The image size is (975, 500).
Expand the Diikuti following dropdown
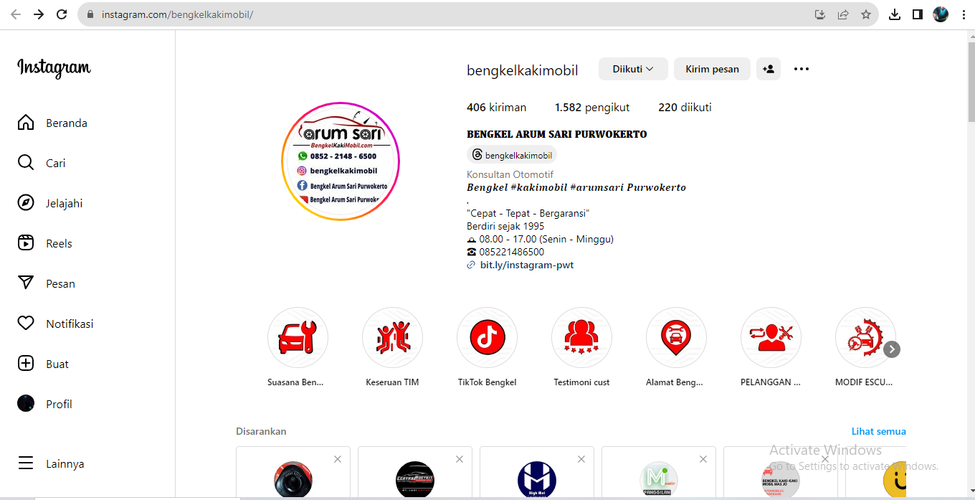[633, 69]
